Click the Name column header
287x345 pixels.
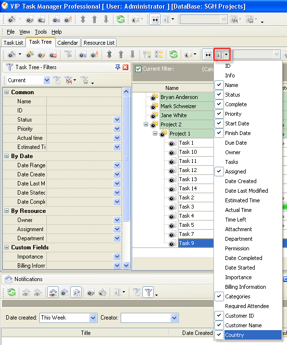pyautogui.click(x=173, y=88)
